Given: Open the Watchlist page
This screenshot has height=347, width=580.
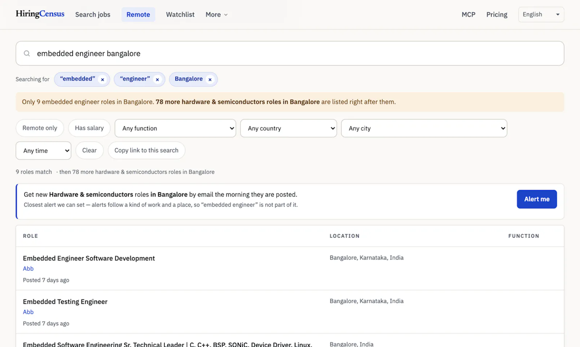Looking at the screenshot, I should [180, 15].
